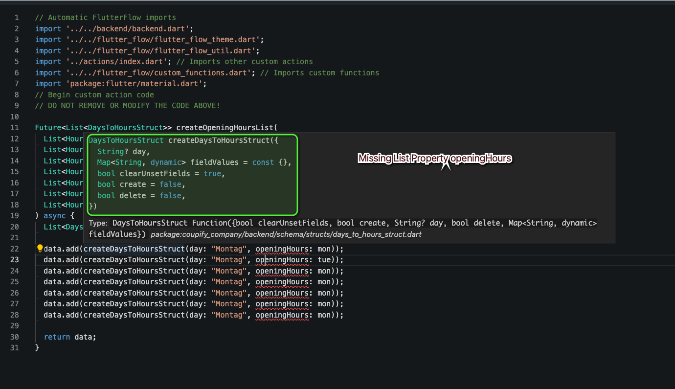675x389 pixels.
Task: Select the Missing List Property openingHours annotation
Action: (434, 159)
